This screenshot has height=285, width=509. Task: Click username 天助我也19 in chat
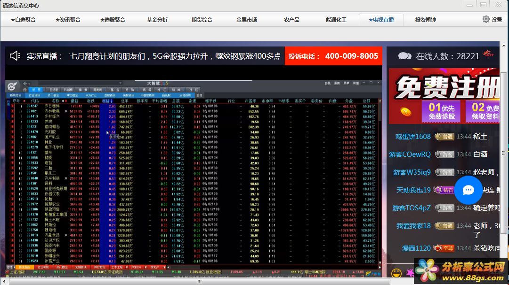coord(413,190)
